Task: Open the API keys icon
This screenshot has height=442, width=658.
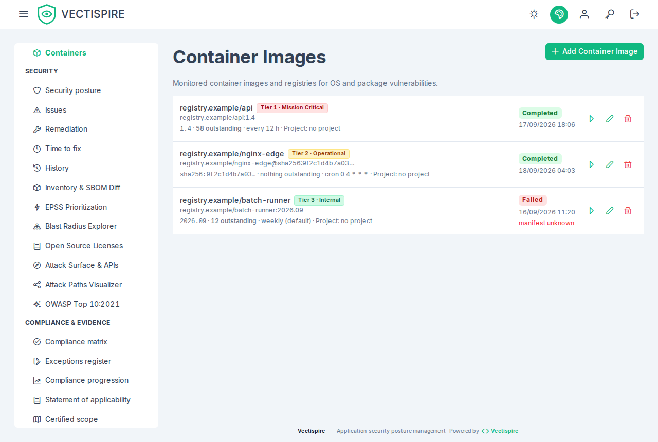Action: 610,14
